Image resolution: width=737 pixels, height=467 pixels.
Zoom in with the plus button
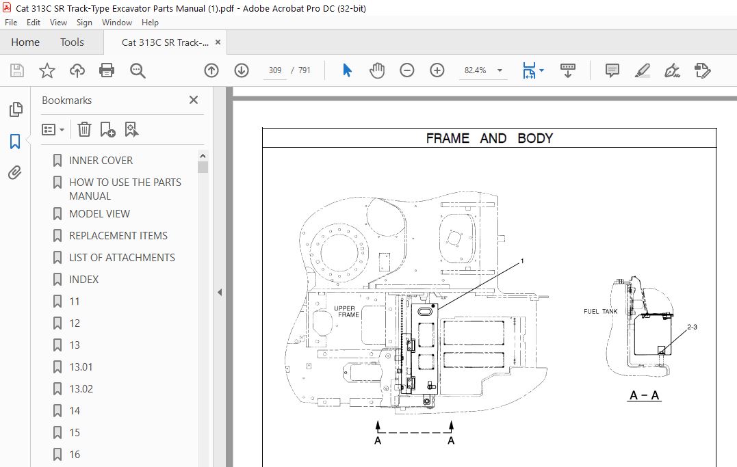click(x=437, y=70)
